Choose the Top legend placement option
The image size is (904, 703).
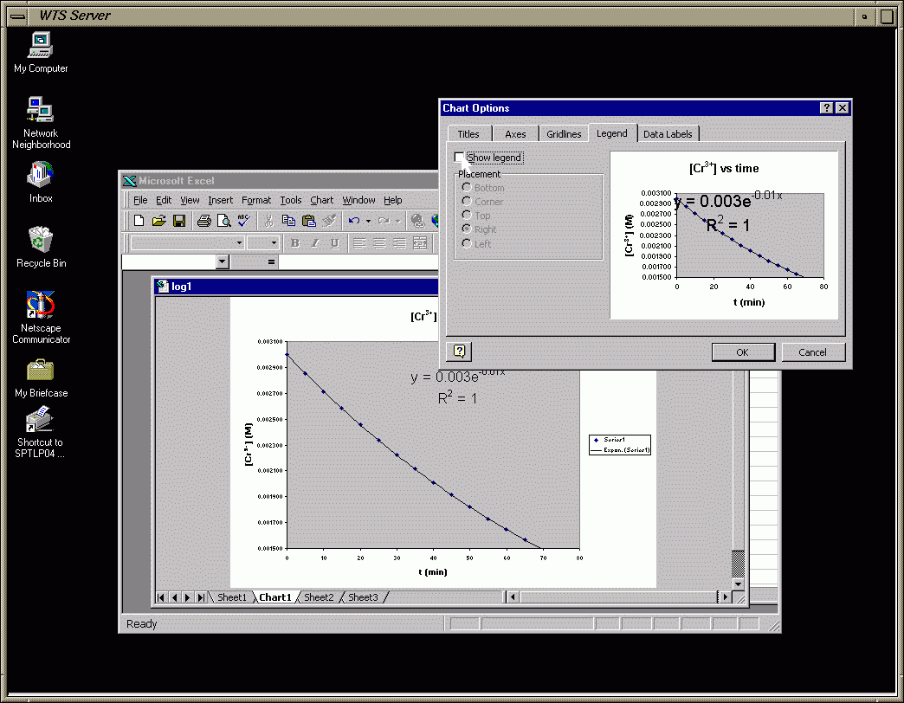pyautogui.click(x=468, y=216)
